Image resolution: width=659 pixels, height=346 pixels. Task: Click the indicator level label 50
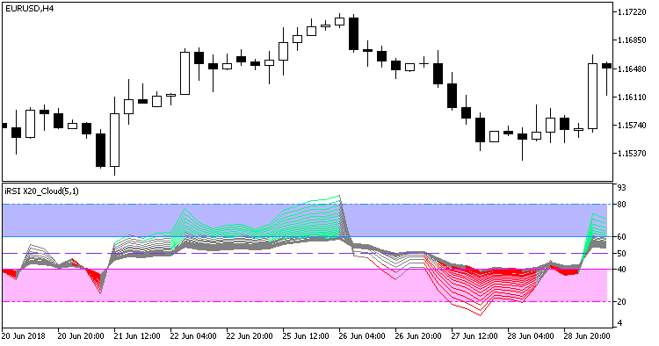[622, 254]
